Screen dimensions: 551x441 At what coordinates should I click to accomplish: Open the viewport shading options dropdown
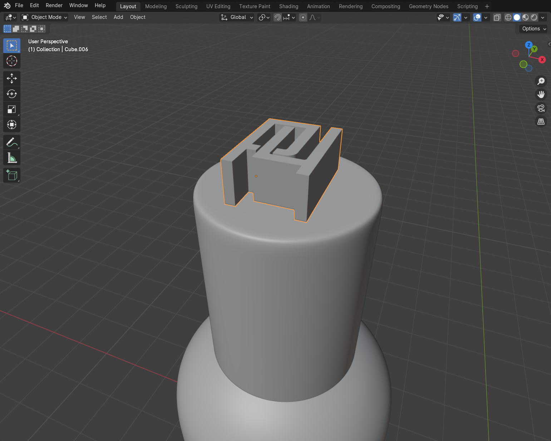[543, 17]
